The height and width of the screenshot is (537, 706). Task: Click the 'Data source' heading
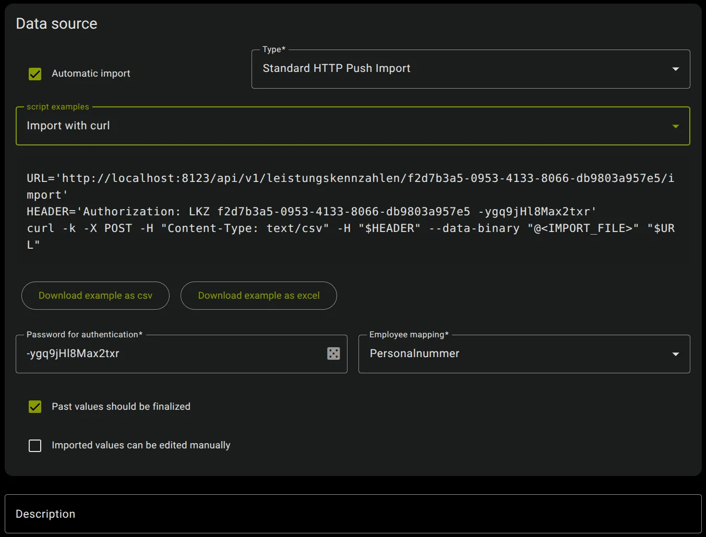point(56,23)
